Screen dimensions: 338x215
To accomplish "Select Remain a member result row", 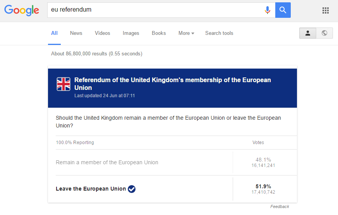I will [x=176, y=162].
